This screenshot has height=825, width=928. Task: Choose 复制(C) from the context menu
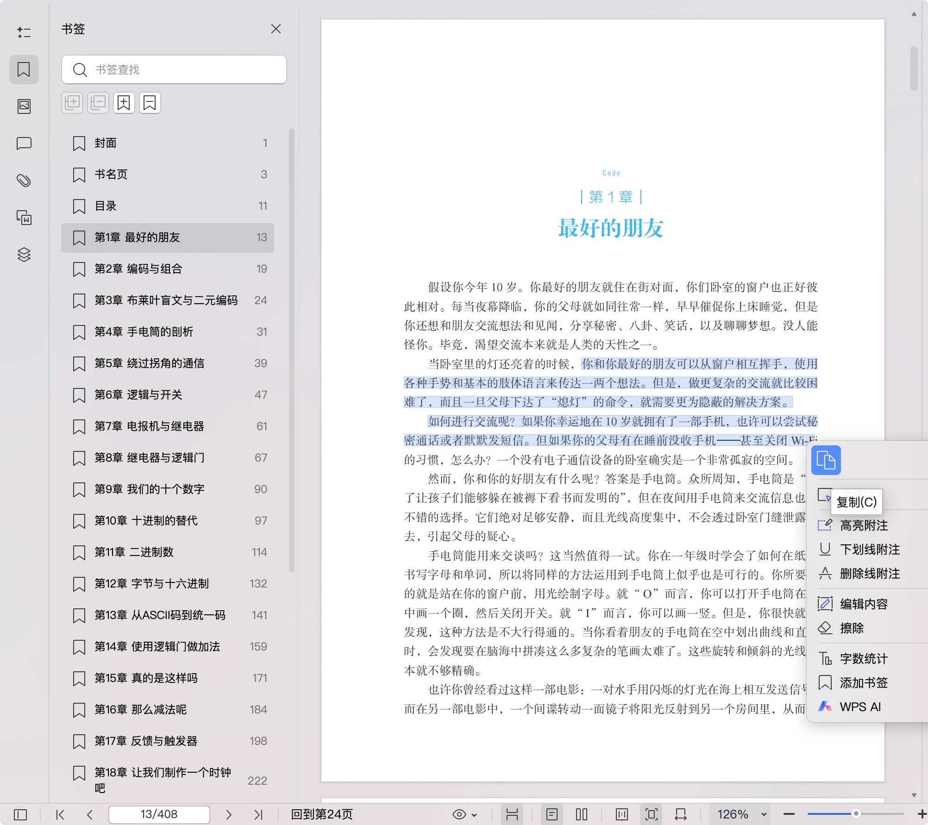[857, 502]
